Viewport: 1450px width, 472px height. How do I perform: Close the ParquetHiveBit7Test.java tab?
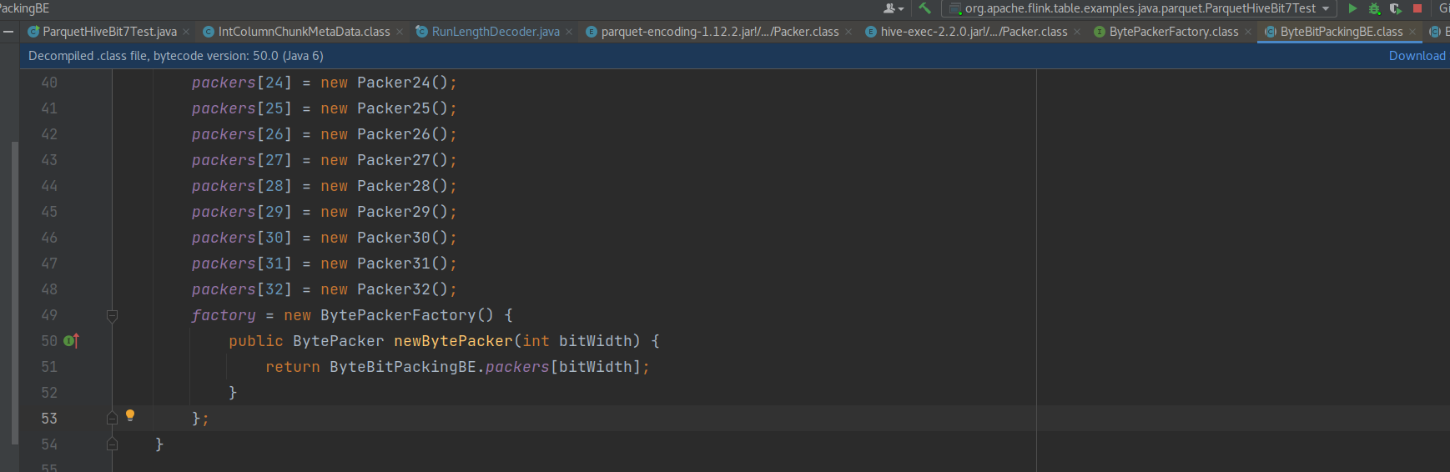[x=186, y=32]
